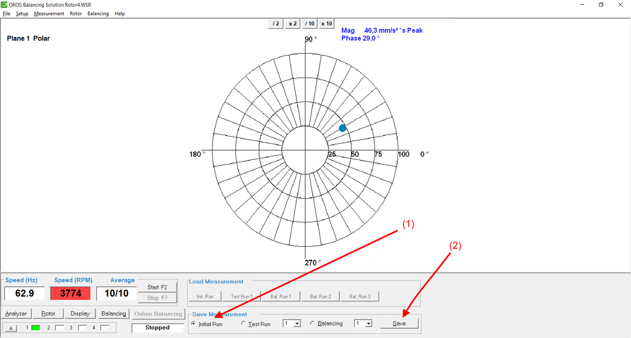Select the Initial Run radio button
This screenshot has width=631, height=338.
(193, 323)
